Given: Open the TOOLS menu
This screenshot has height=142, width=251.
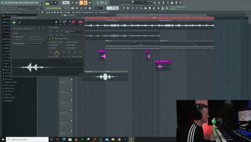Looking at the screenshot, I should [32, 3].
